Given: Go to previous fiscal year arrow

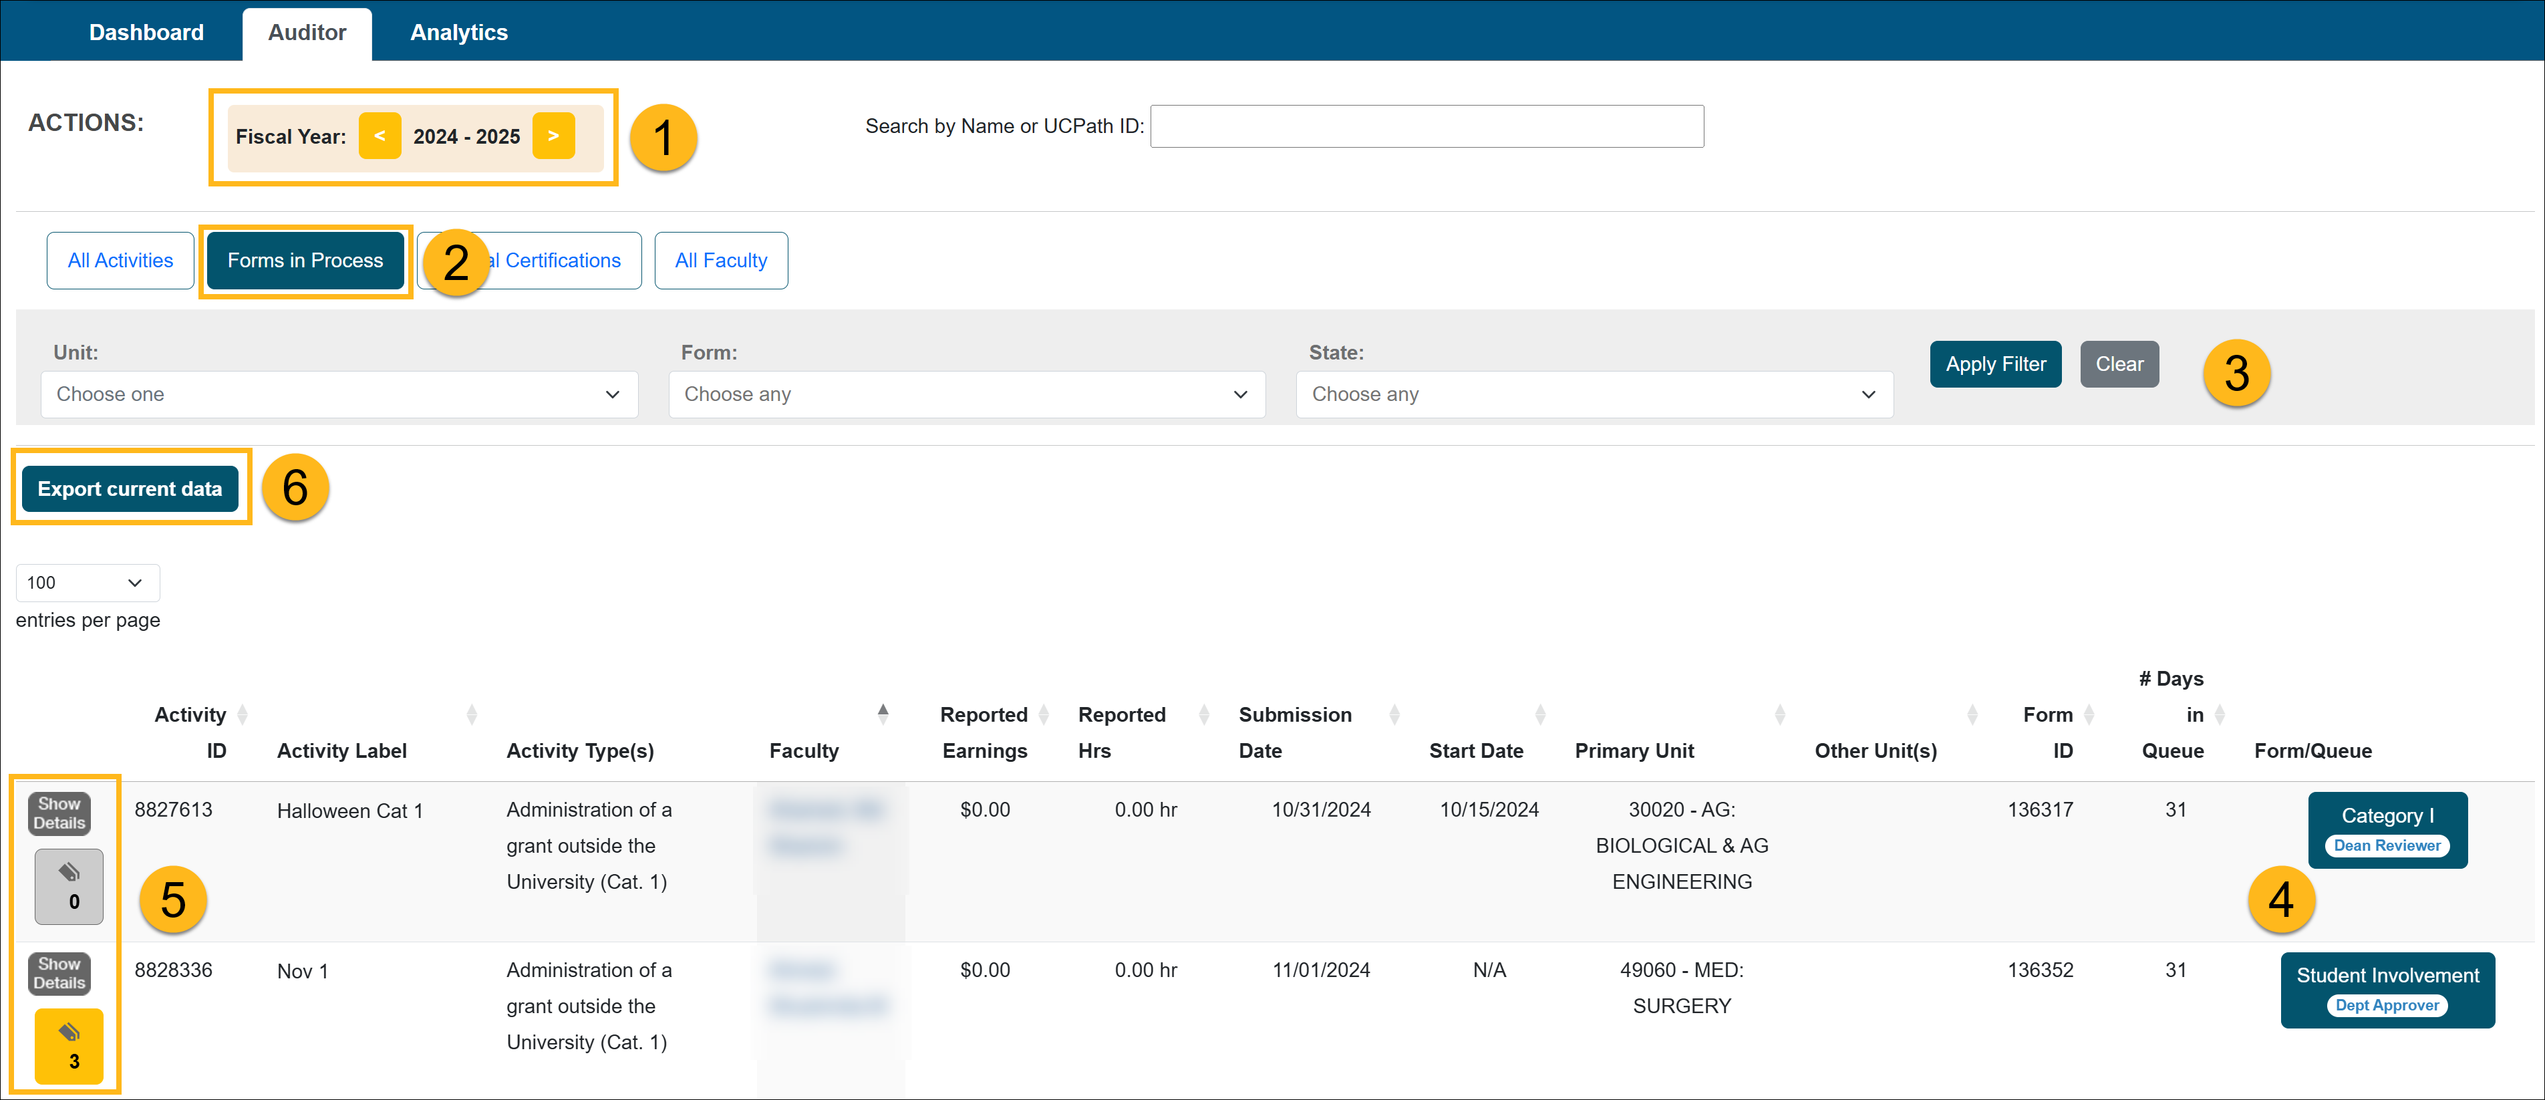Looking at the screenshot, I should tap(380, 136).
